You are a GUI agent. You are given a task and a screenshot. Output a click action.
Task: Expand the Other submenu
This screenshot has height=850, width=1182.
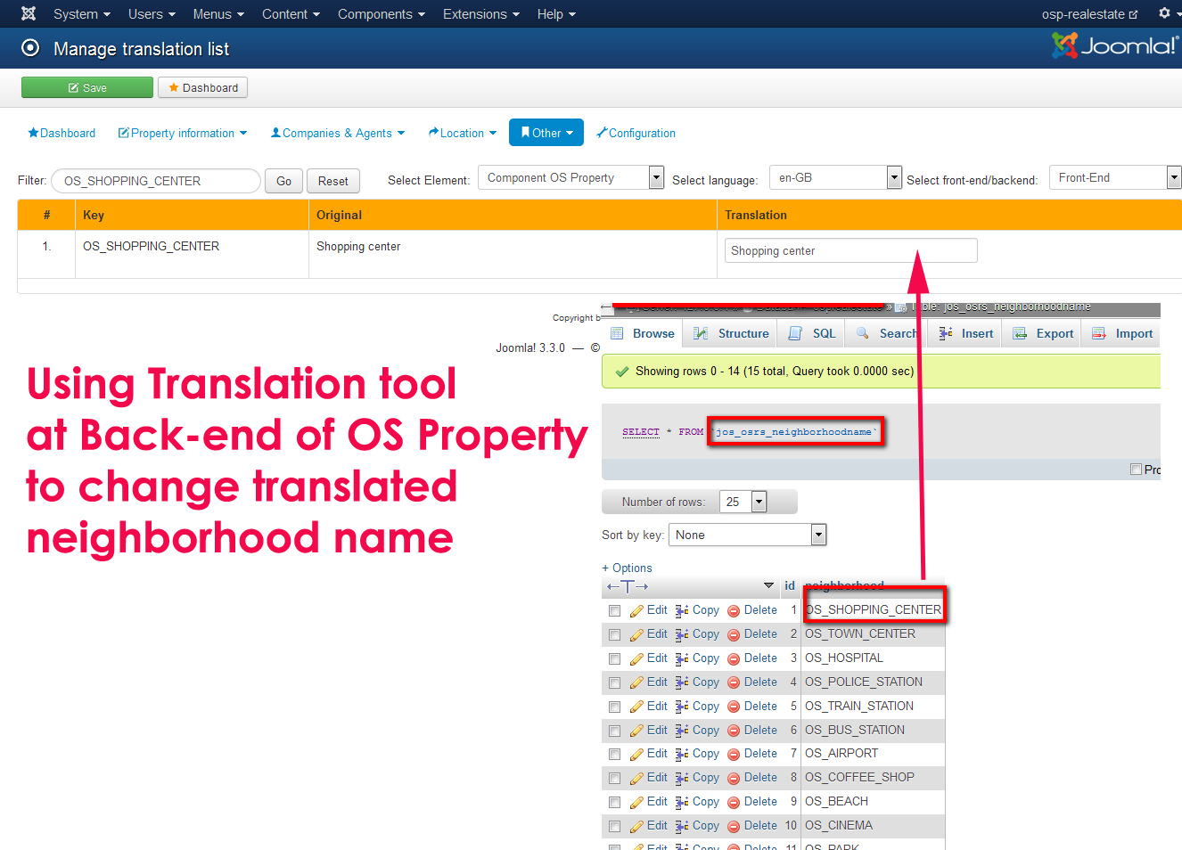tap(546, 133)
